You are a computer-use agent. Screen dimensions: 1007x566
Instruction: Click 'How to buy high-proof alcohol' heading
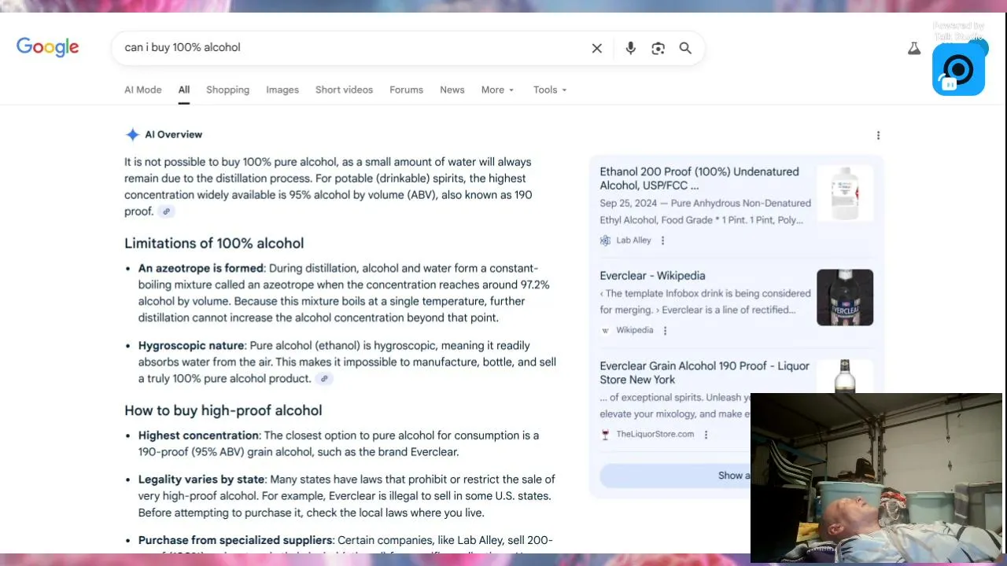point(223,410)
